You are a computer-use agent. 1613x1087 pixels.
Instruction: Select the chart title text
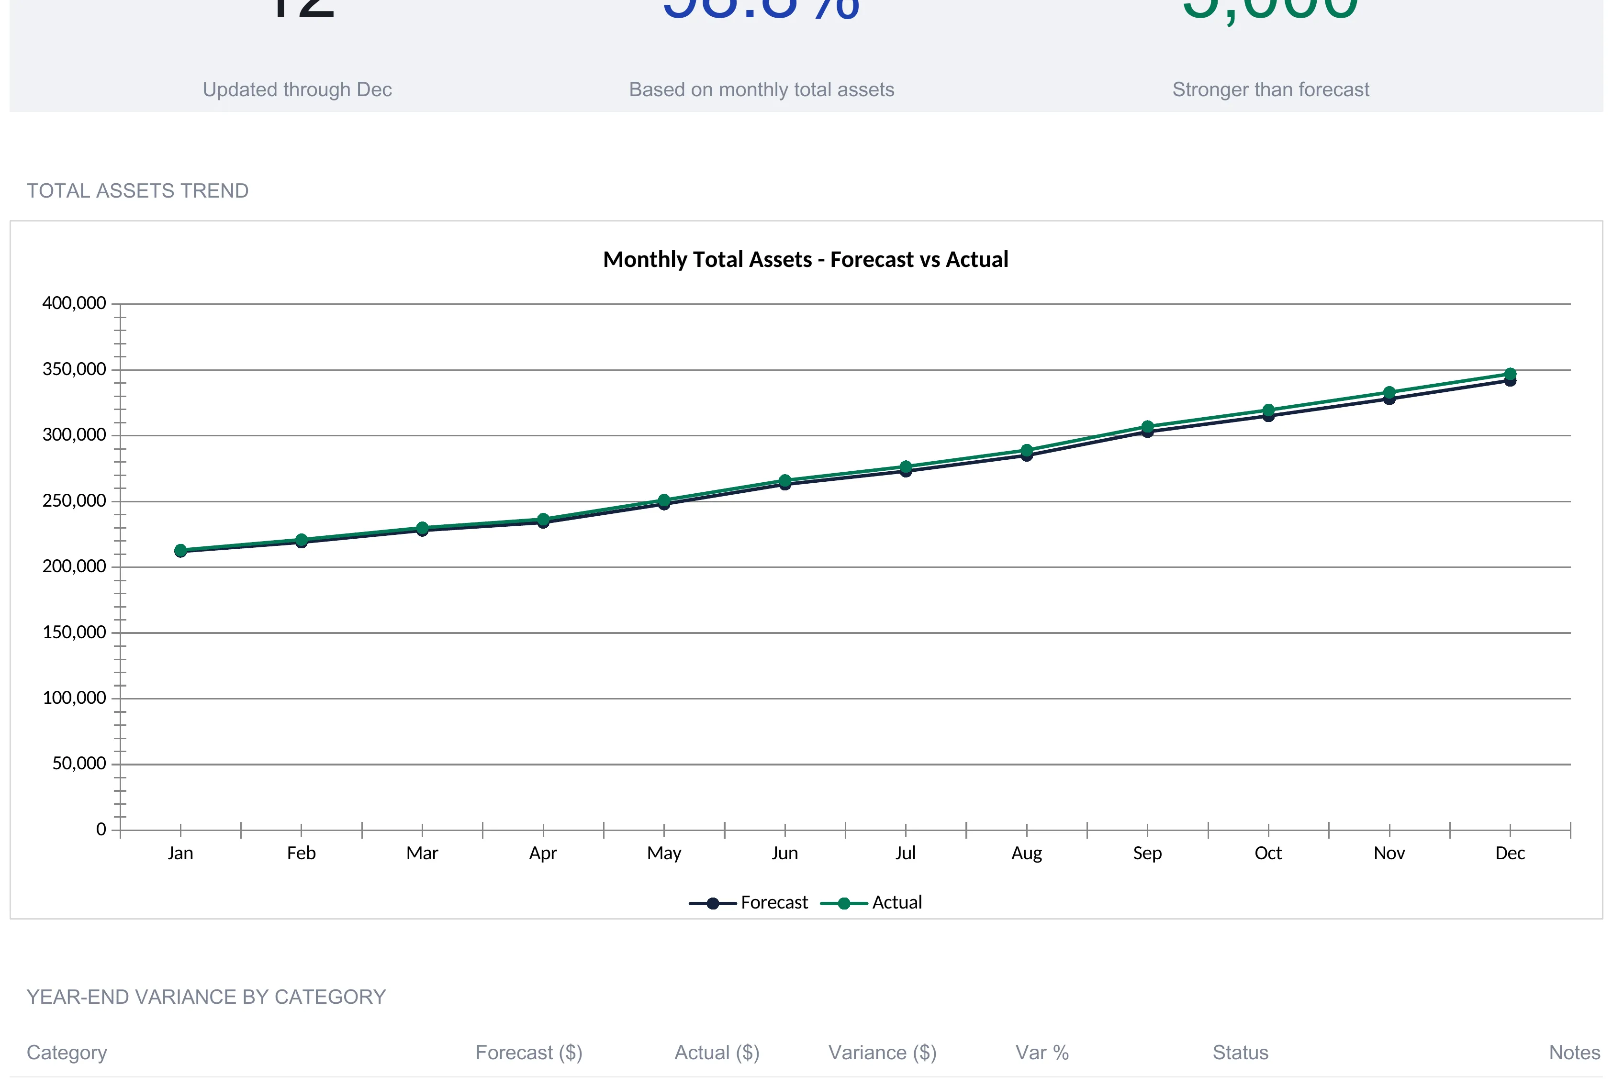805,259
